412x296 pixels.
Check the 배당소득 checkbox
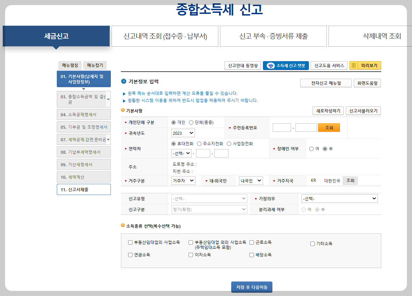coord(252,255)
